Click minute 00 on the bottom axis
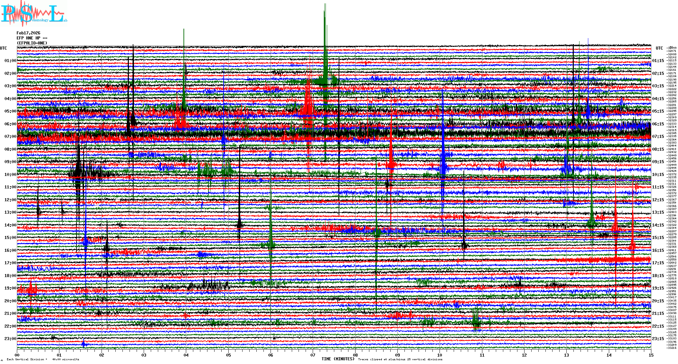 (x=17, y=355)
